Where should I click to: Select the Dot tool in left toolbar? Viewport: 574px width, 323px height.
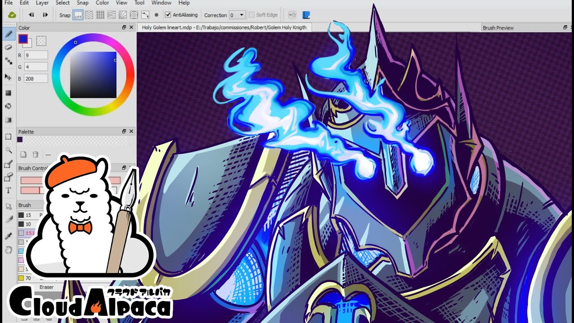(x=8, y=61)
